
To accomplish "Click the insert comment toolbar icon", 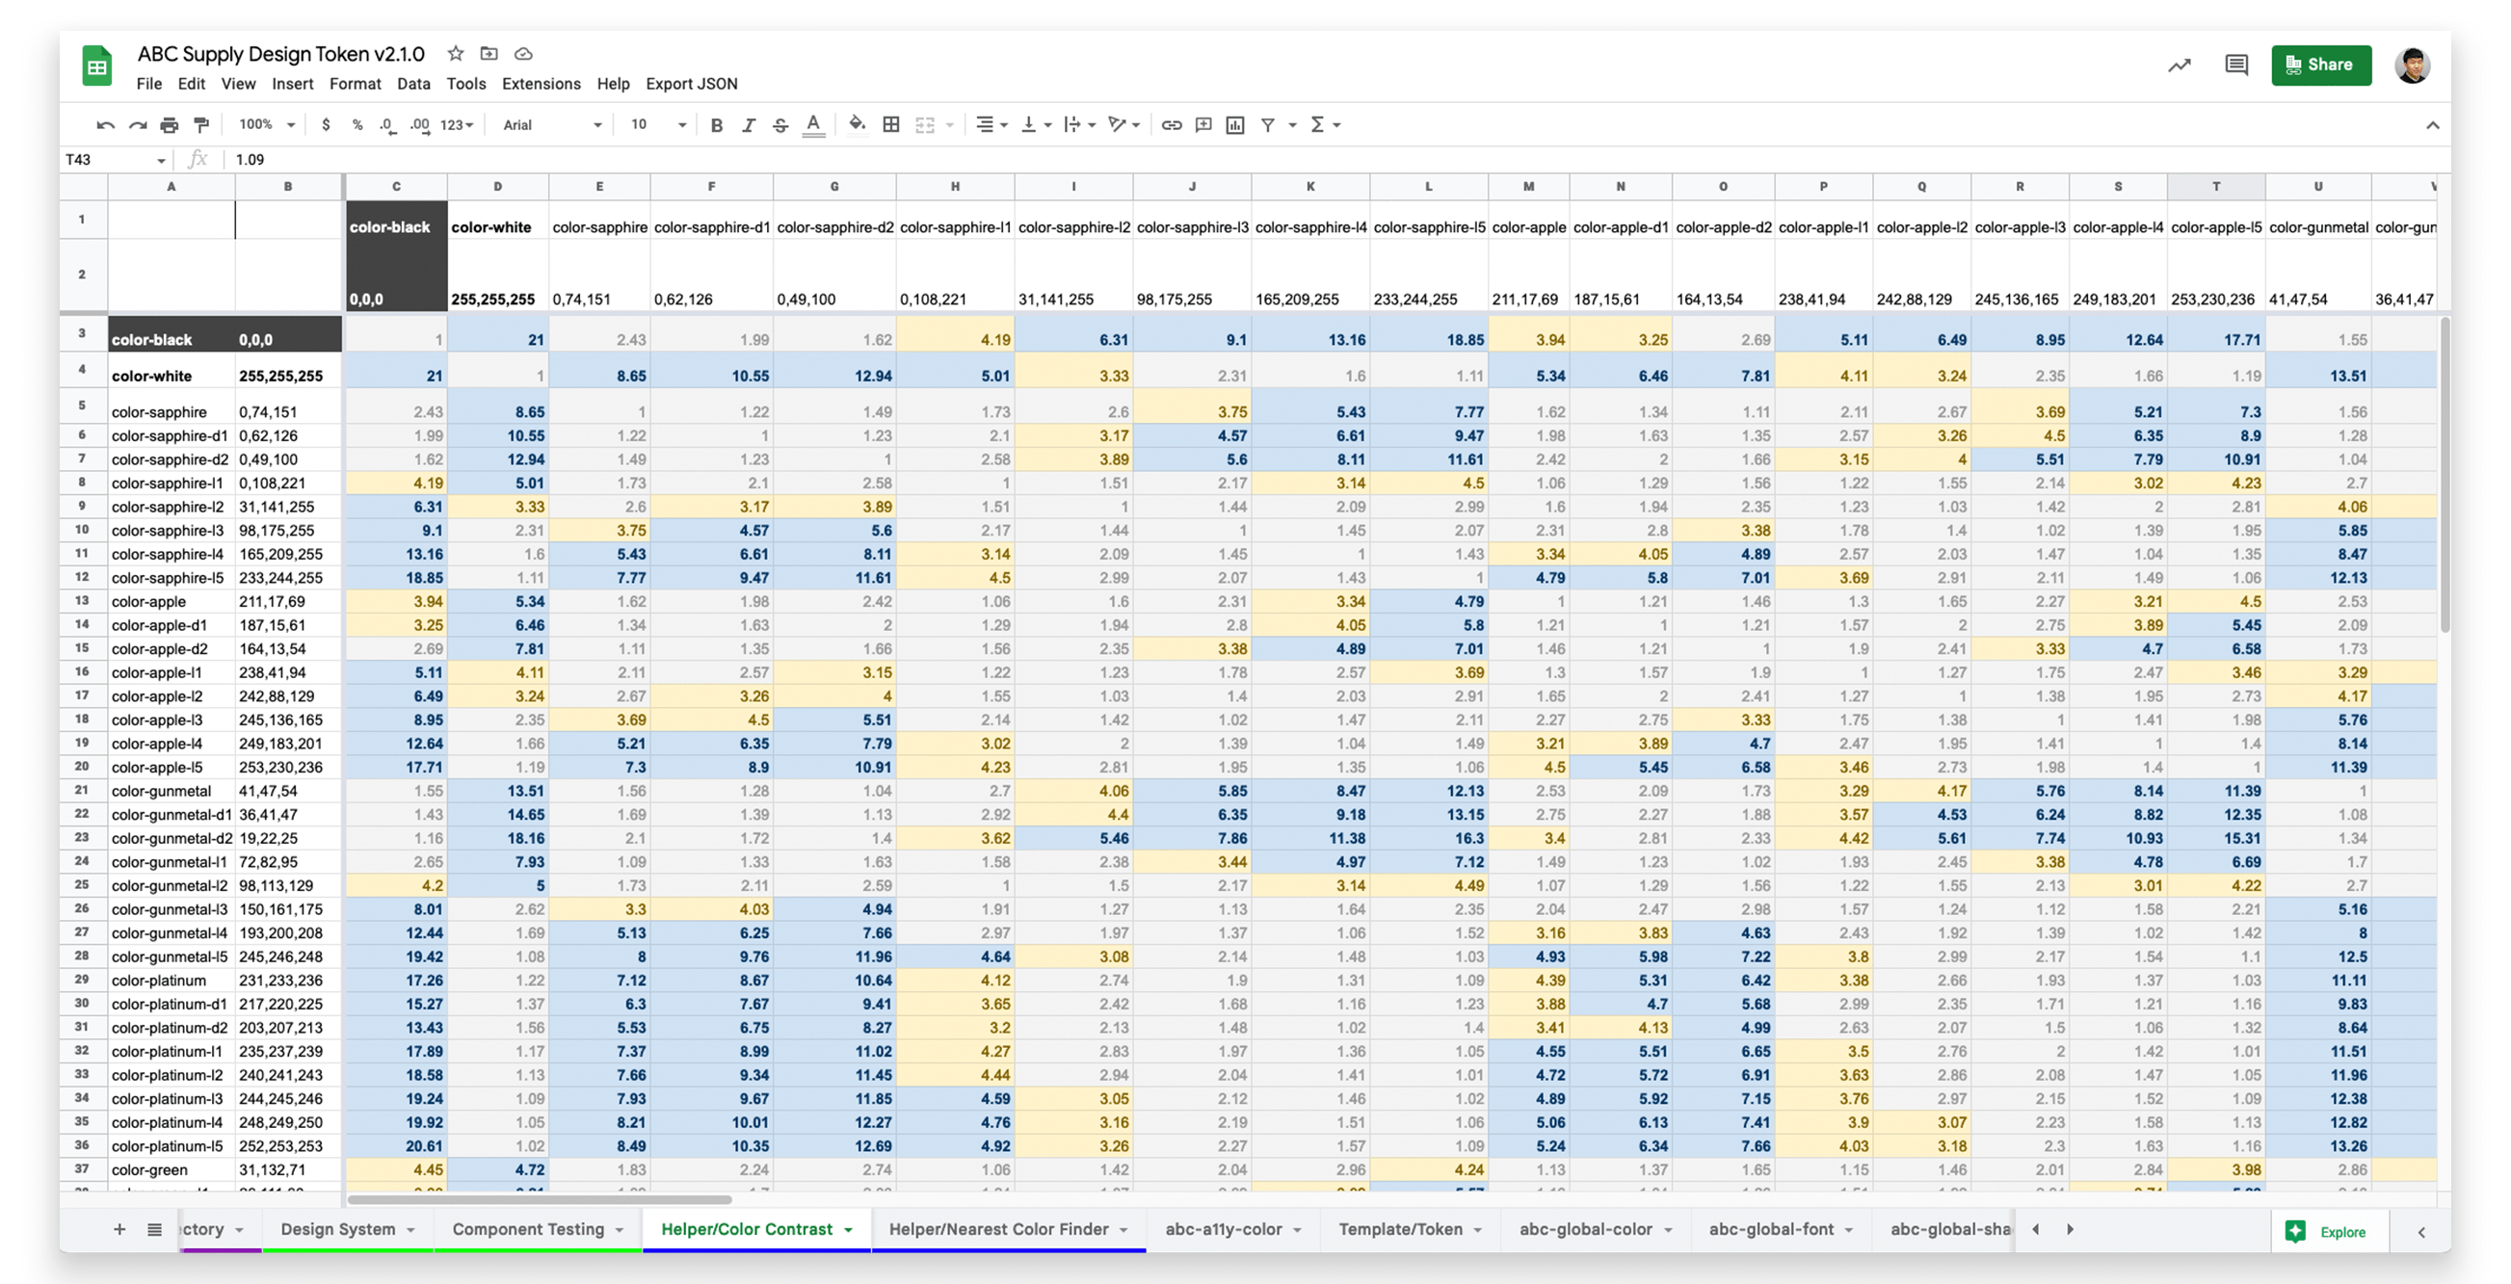I will tap(1203, 124).
